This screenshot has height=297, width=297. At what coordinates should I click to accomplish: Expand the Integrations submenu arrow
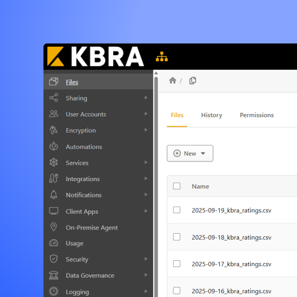(x=146, y=178)
